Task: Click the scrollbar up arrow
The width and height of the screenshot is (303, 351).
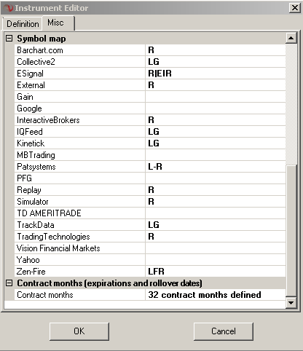Action: pos(291,38)
